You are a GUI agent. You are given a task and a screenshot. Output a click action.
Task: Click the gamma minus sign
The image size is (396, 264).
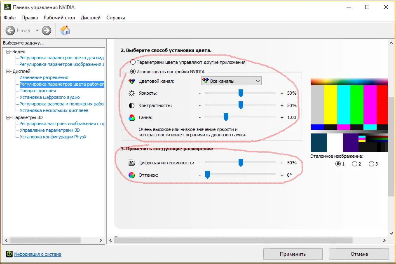coord(200,117)
